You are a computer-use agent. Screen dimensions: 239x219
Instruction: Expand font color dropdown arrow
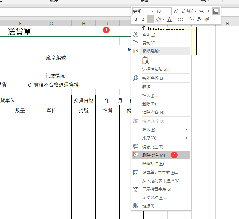pos(175,19)
